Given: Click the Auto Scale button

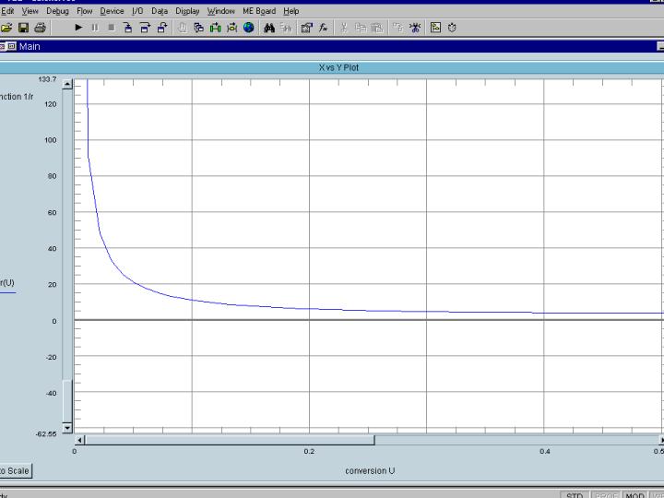Looking at the screenshot, I should pos(14,471).
